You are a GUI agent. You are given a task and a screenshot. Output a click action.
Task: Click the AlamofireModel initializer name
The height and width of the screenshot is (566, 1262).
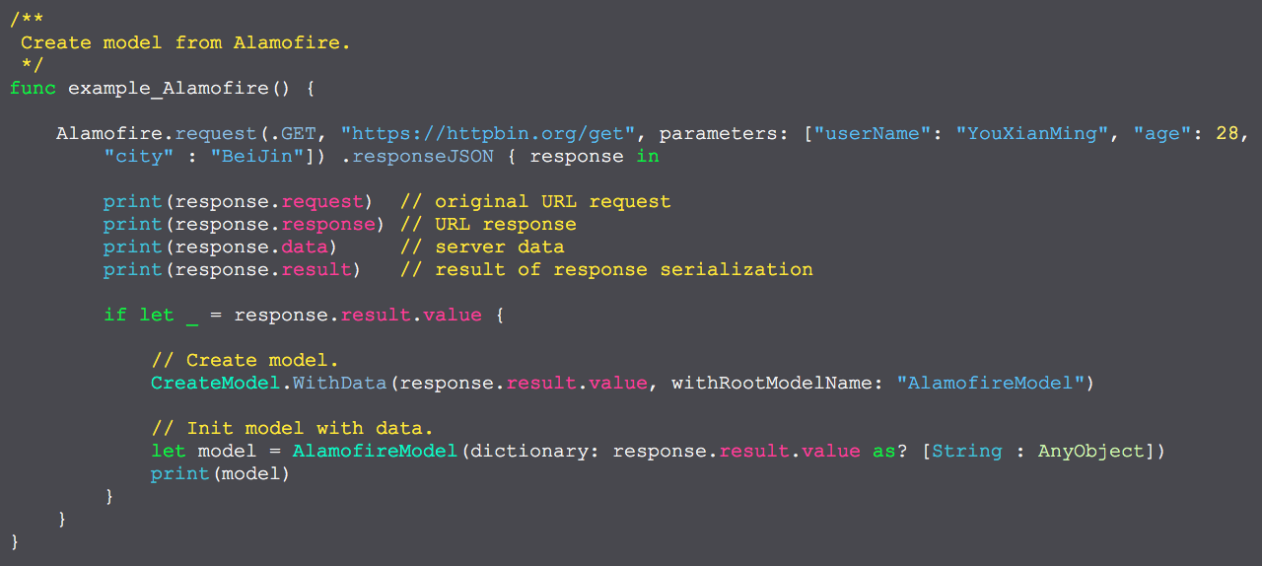coord(376,451)
